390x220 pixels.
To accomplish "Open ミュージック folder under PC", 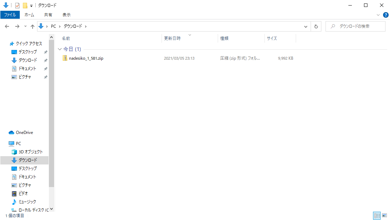I will point(27,202).
